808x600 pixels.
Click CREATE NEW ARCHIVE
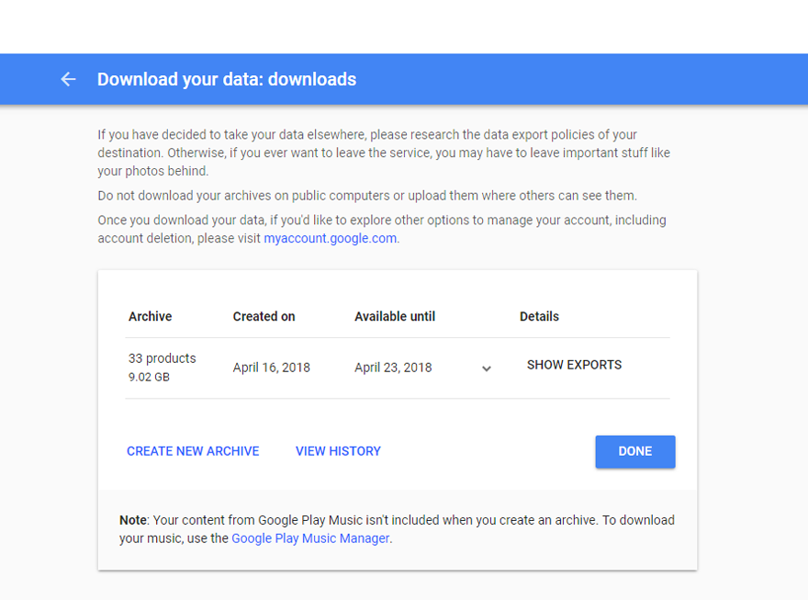pyautogui.click(x=193, y=451)
